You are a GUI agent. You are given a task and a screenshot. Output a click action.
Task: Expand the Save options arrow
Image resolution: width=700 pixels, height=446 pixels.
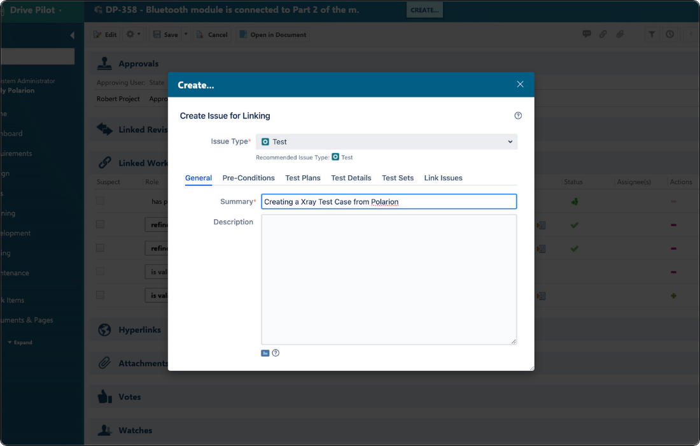186,34
